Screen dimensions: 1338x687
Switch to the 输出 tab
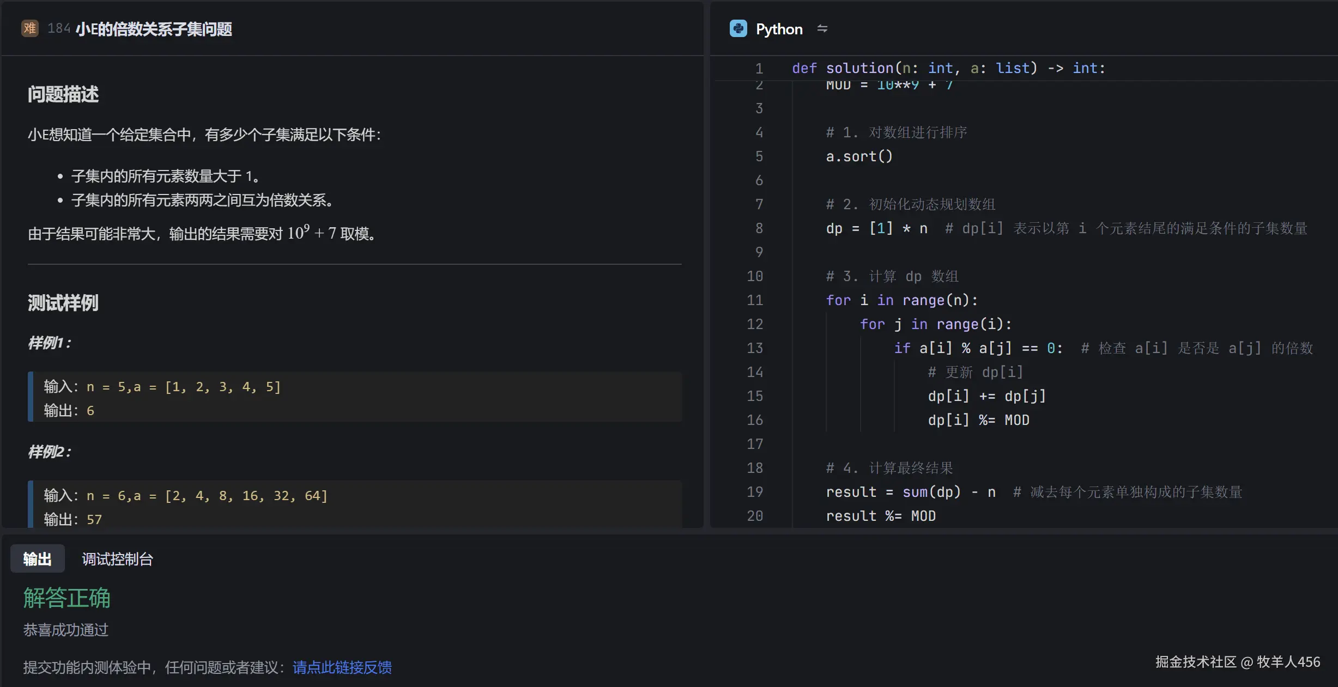point(37,559)
